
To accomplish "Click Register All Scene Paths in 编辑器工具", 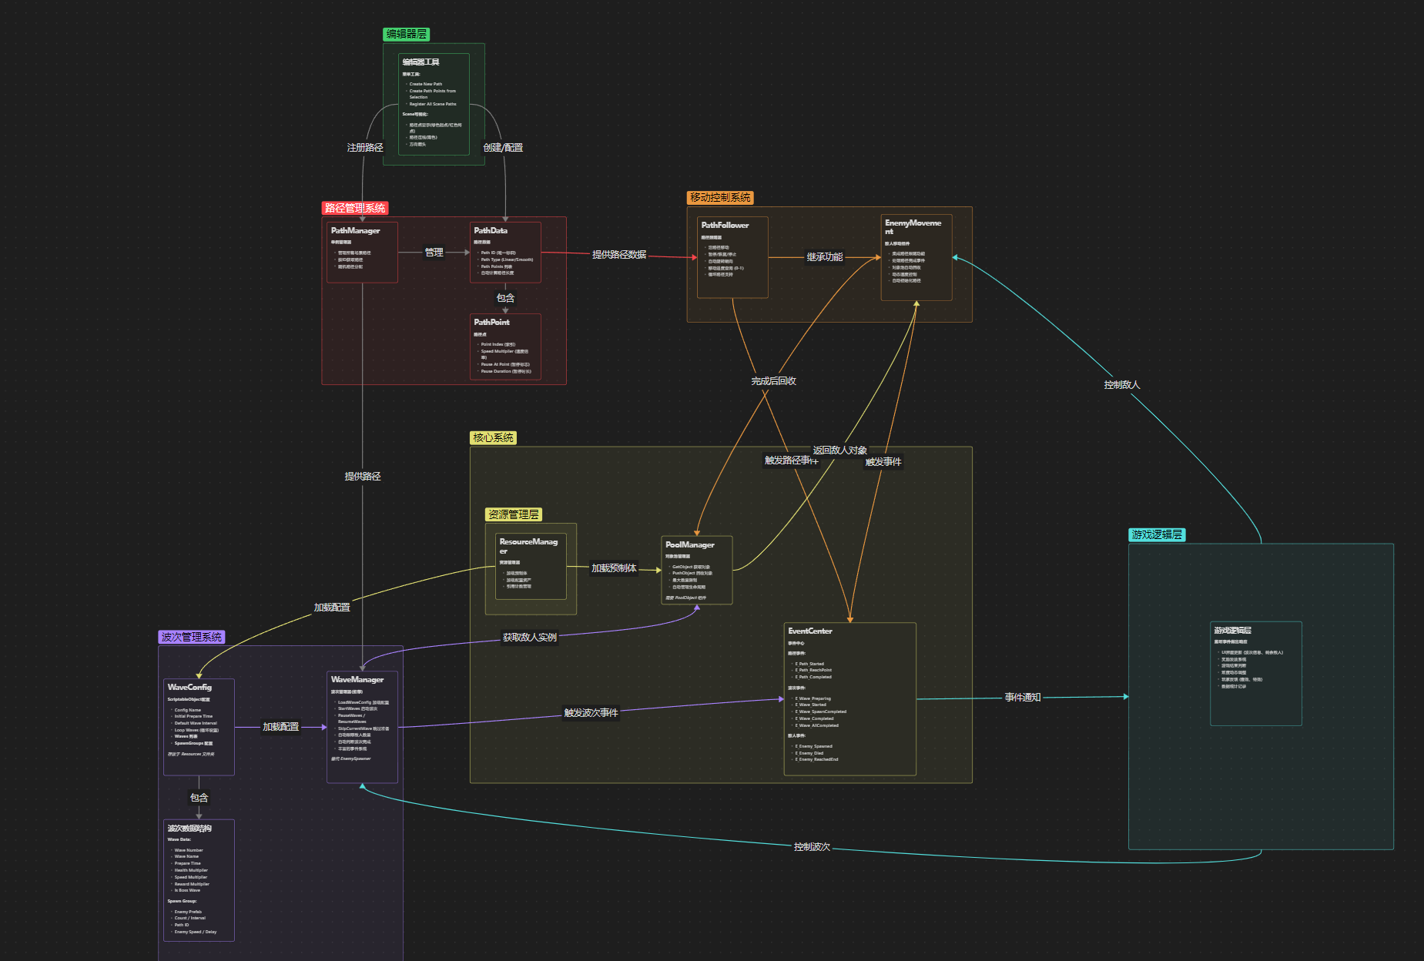I will pos(433,104).
